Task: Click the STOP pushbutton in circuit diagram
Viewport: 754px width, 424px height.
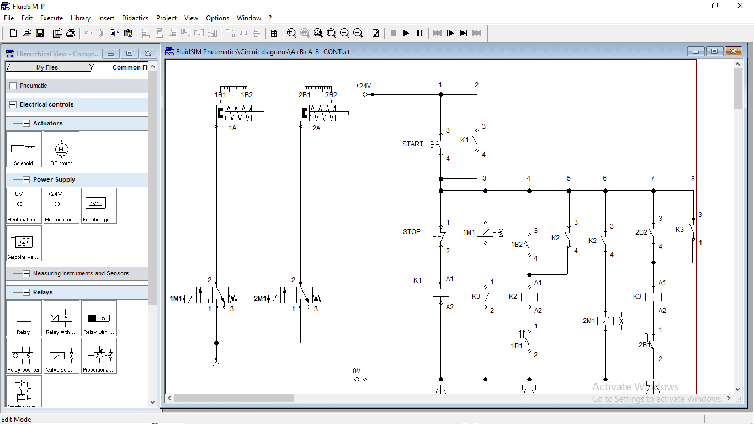Action: [x=438, y=237]
